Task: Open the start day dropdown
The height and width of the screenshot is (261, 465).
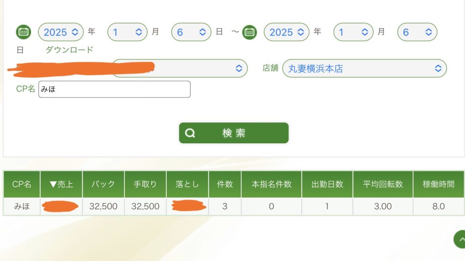Action: click(191, 32)
